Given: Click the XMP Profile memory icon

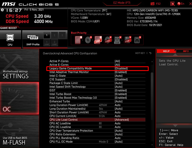Looking at the screenshot, I should tap(33, 37).
